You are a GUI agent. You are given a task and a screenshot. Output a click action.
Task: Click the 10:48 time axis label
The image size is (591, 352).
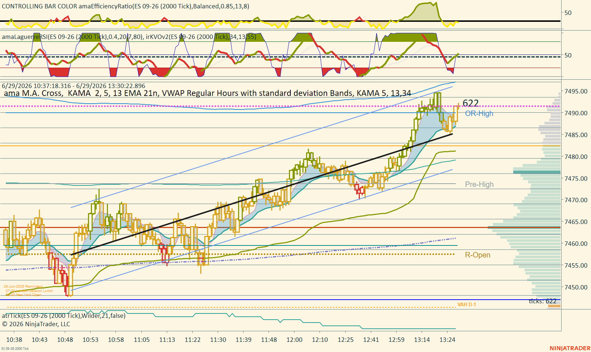[65, 340]
